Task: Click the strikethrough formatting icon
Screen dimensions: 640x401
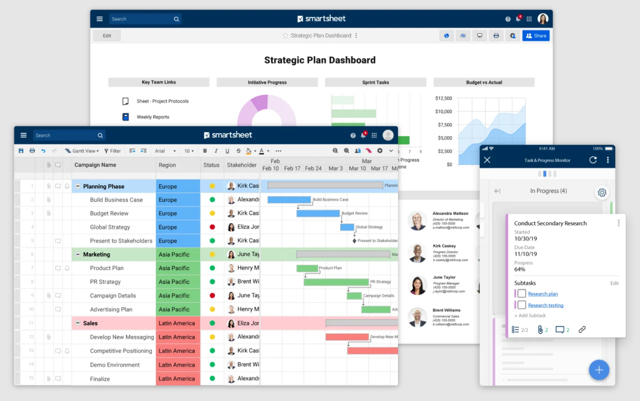Action: (238, 151)
